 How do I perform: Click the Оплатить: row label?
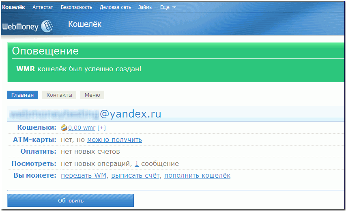(x=39, y=152)
